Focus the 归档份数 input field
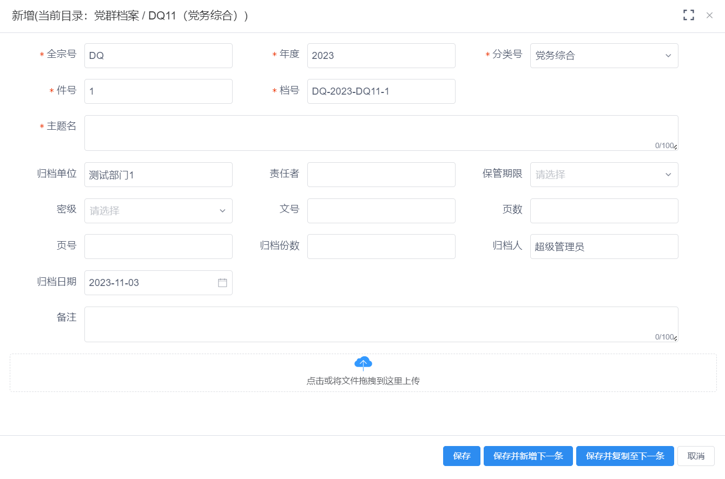The image size is (725, 479). [x=381, y=247]
